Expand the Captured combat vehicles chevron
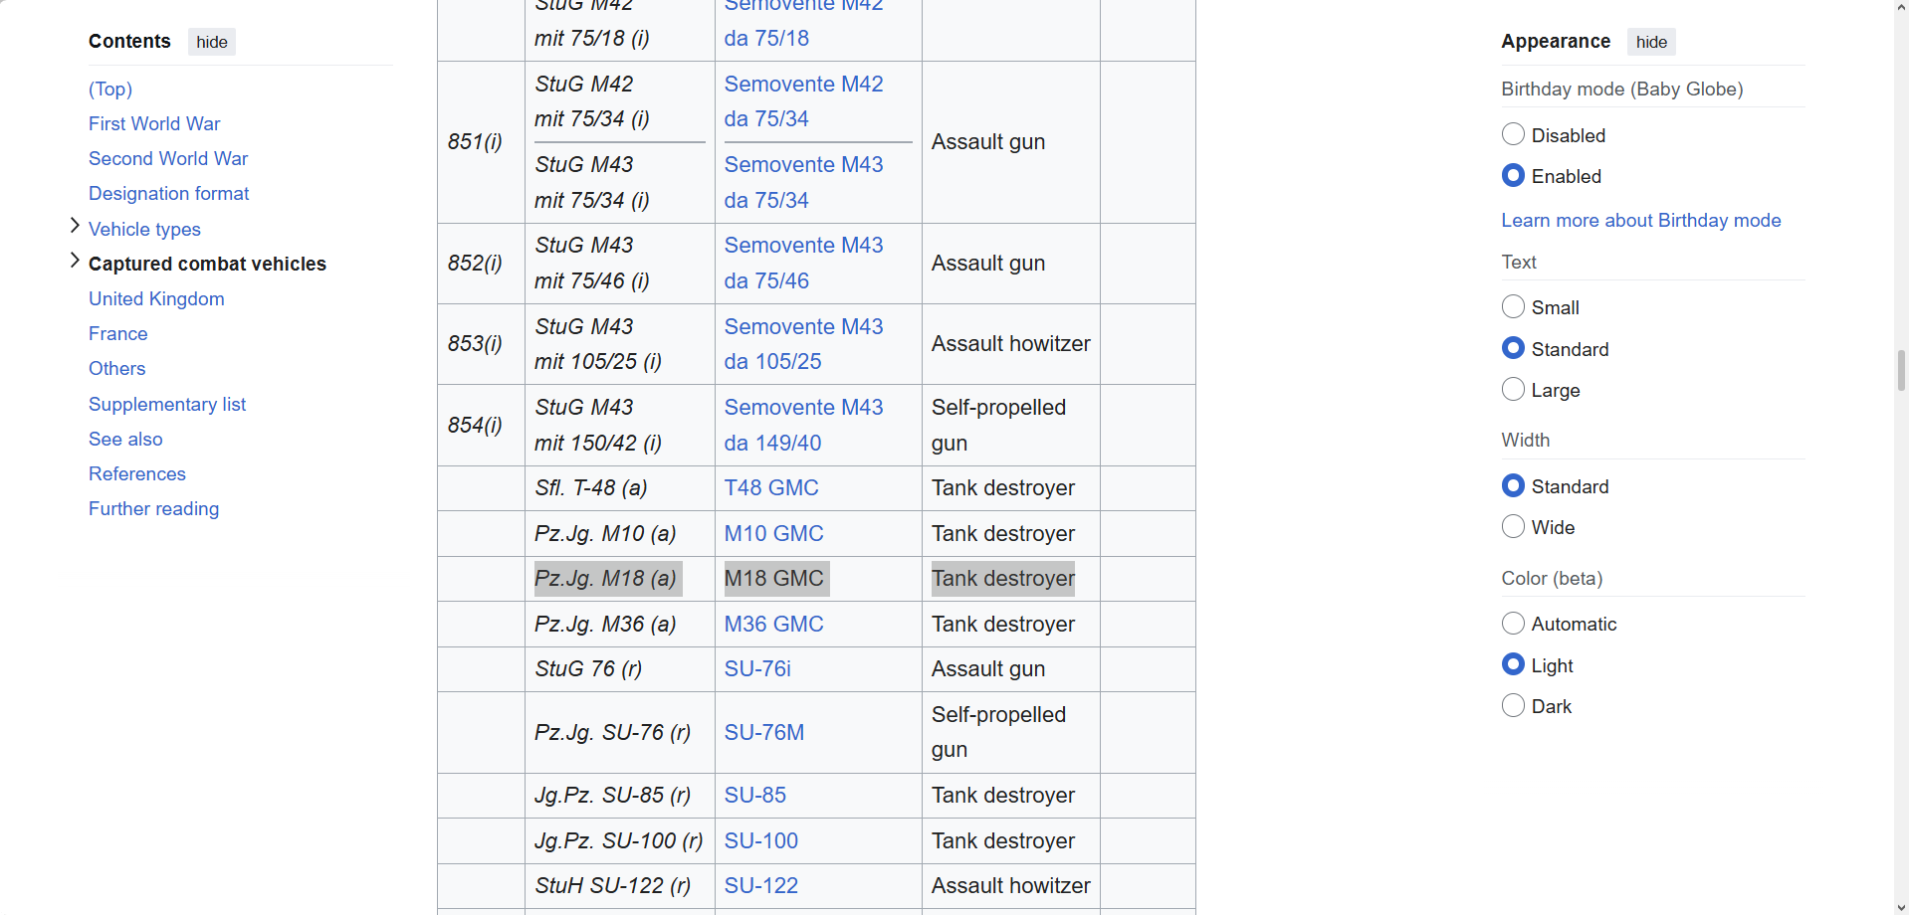The width and height of the screenshot is (1909, 915). coord(75,261)
